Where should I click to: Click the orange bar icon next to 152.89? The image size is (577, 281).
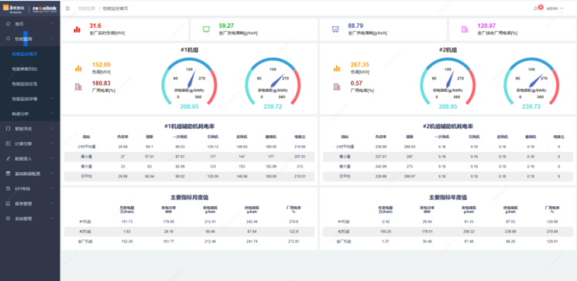(x=78, y=68)
